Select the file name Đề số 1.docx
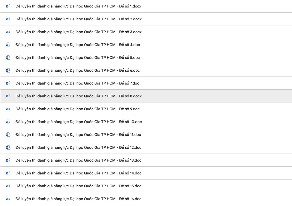This screenshot has width=292, height=206. (78, 6)
